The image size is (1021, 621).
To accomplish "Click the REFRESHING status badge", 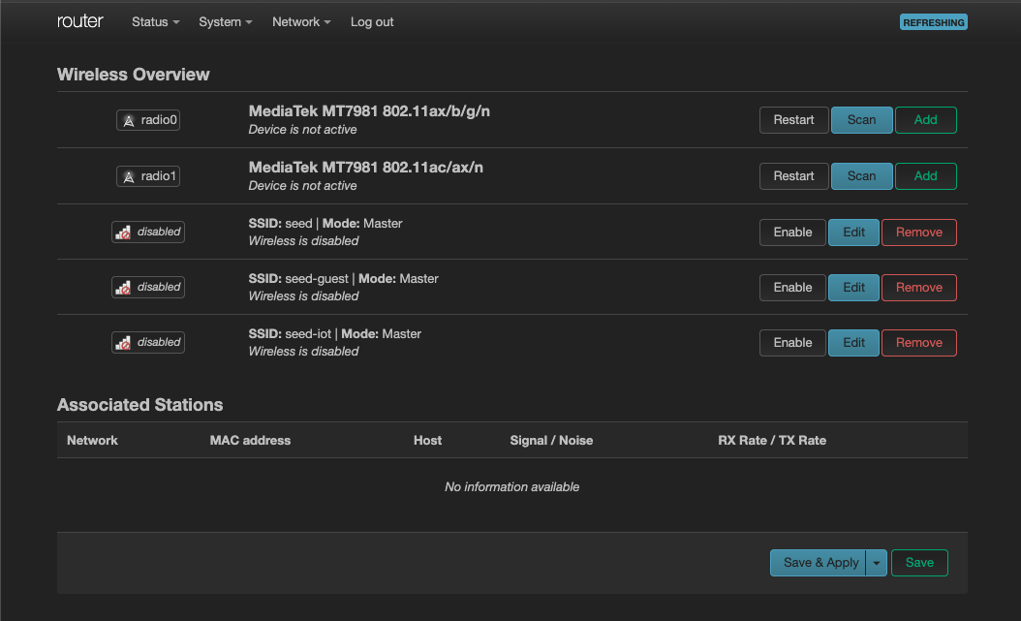I will click(933, 22).
